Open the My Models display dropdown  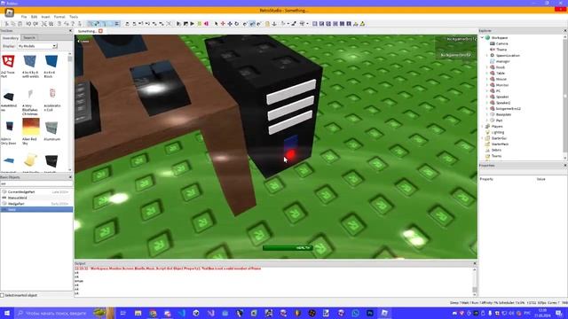click(x=37, y=46)
